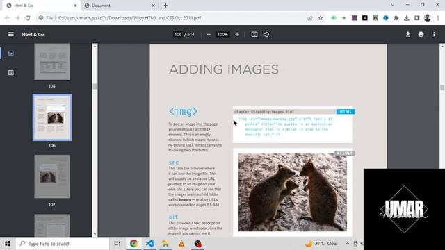The width and height of the screenshot is (445, 250).
Task: Open a new browser tab
Action: coord(165,6)
